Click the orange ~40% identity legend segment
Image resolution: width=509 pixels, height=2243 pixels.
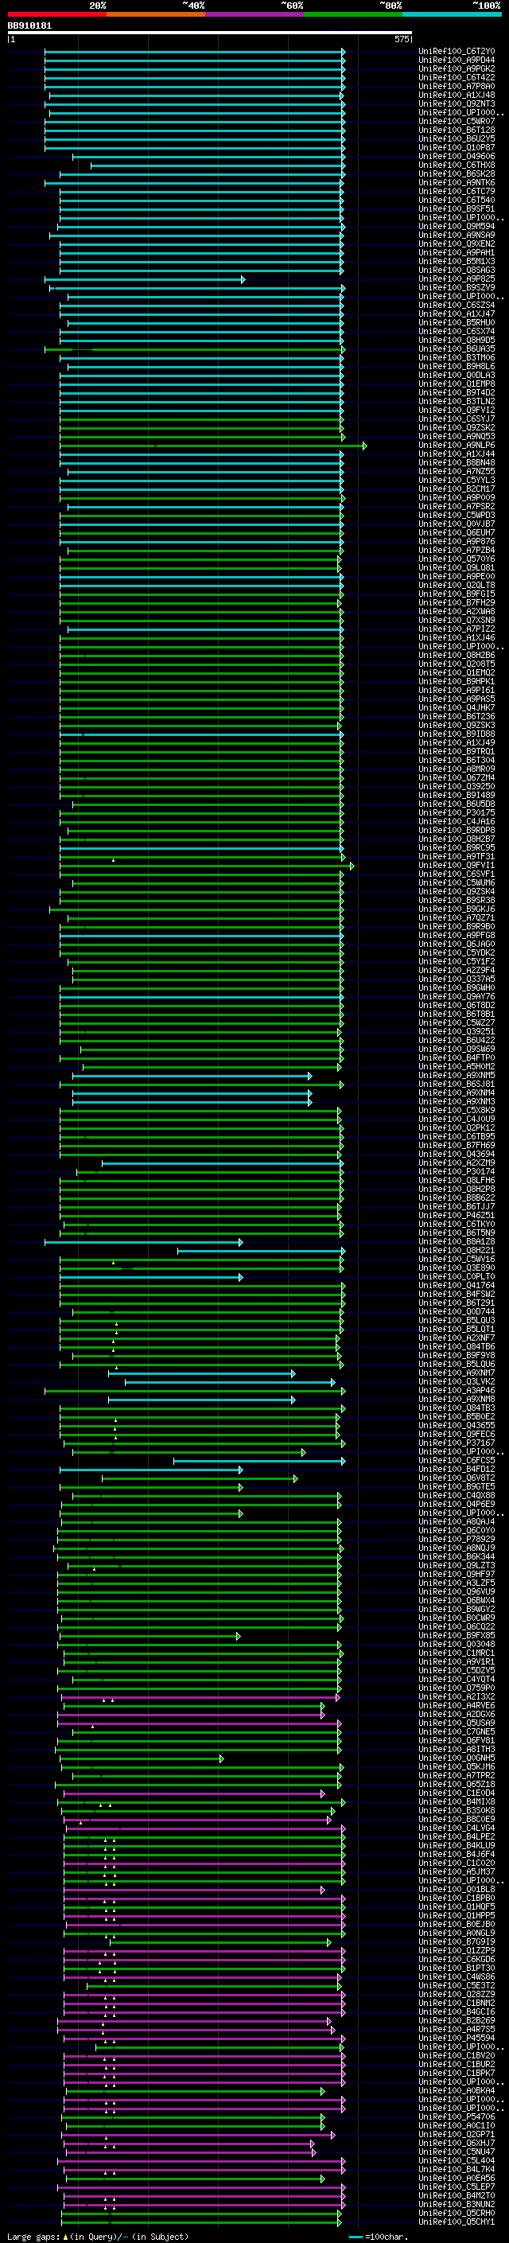tap(156, 14)
